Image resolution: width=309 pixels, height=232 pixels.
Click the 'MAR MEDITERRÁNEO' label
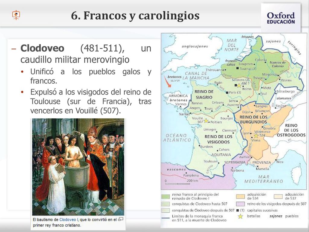coord(263,179)
